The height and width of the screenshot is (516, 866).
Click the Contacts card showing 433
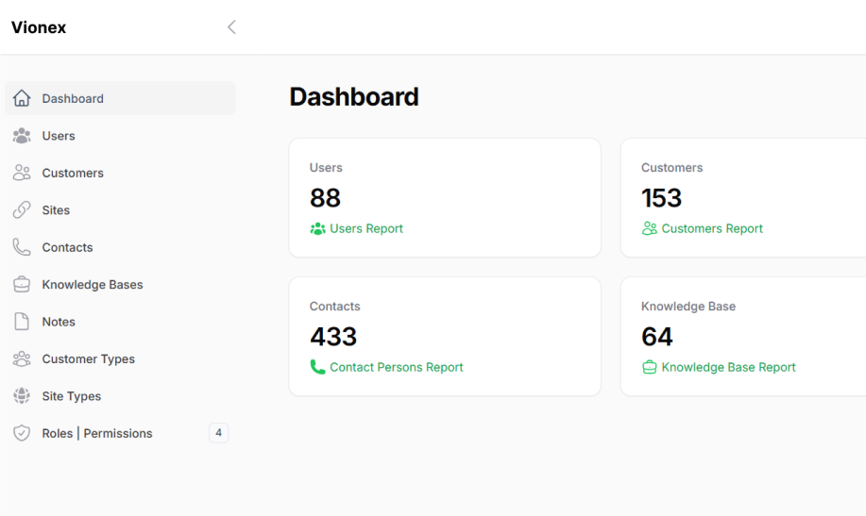coord(444,335)
